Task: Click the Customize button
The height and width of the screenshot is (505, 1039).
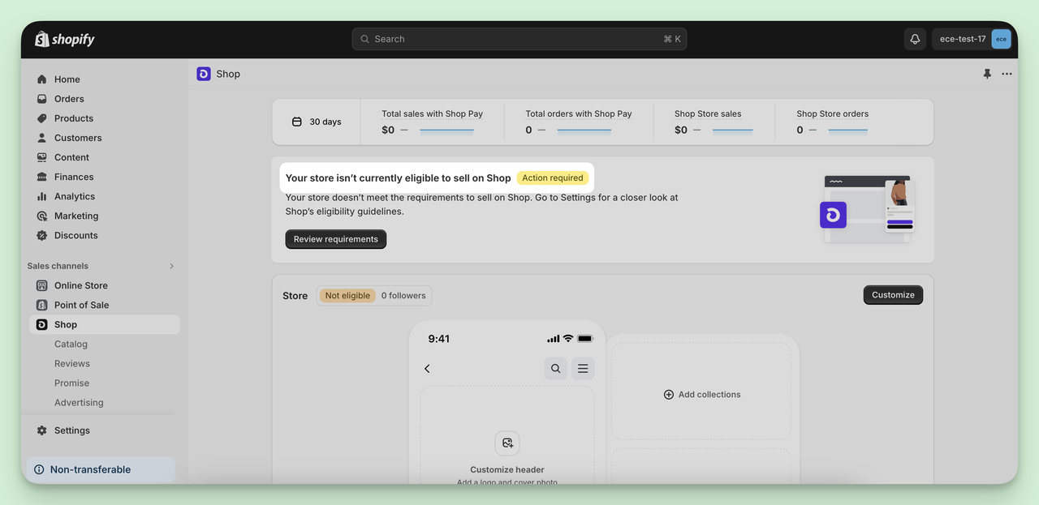Action: point(893,295)
